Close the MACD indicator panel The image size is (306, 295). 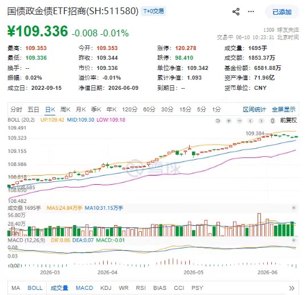coord(293,240)
